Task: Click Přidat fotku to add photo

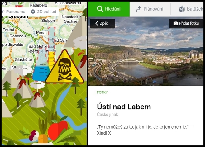Action: (x=186, y=24)
